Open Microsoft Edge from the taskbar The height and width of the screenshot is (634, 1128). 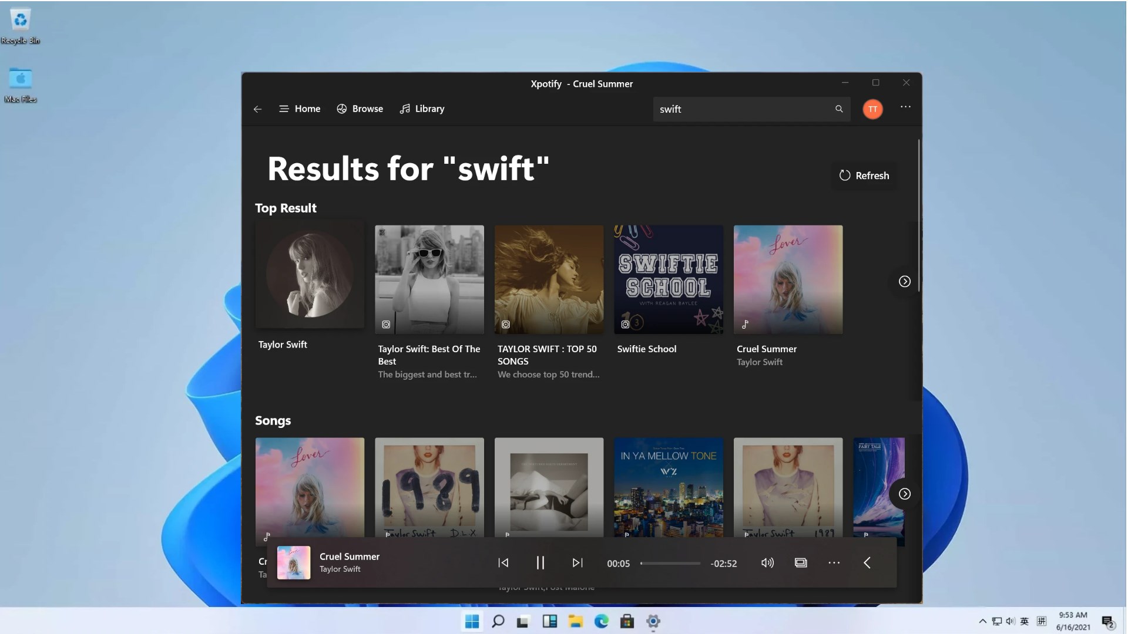tap(601, 621)
